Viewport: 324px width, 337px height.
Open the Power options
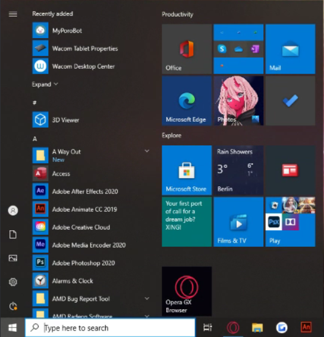[x=13, y=306]
